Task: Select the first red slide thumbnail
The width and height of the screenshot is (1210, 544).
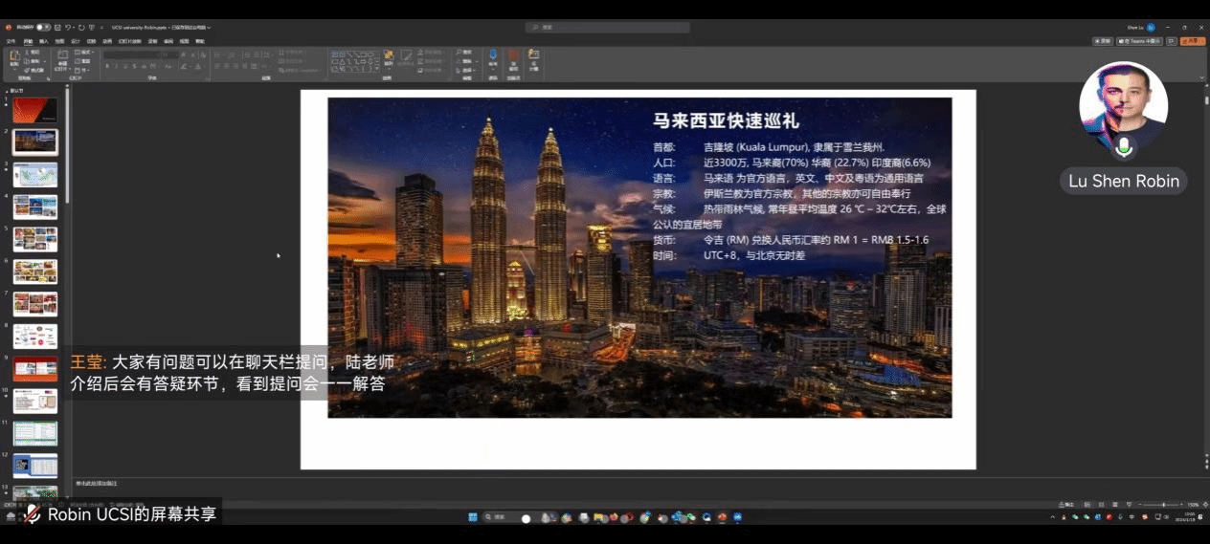Action: coord(35,110)
